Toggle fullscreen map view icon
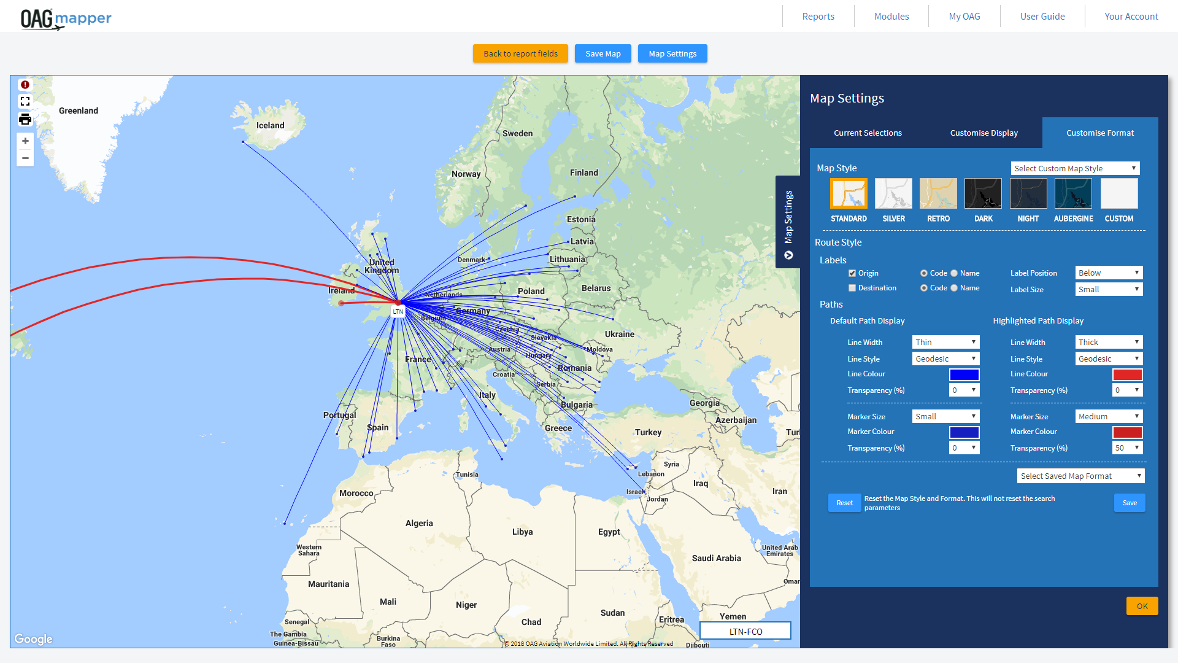 [25, 101]
